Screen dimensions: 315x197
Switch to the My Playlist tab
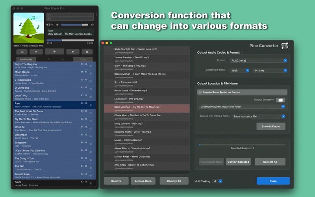26,59
